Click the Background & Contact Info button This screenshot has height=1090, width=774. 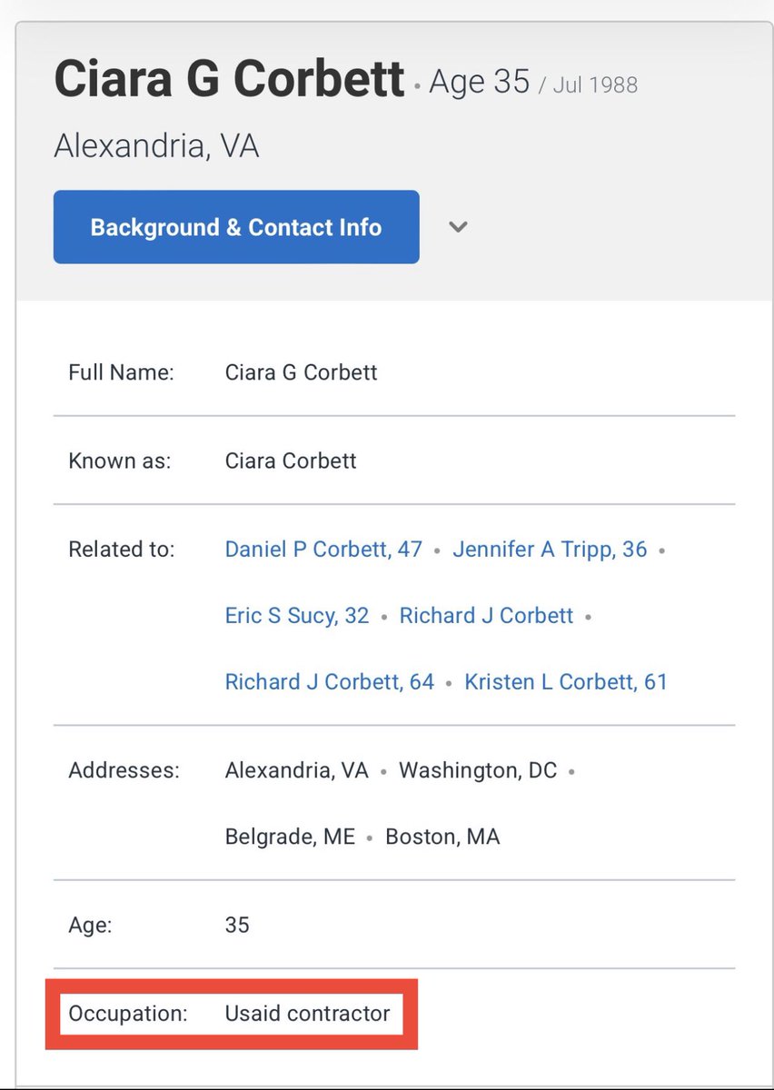click(236, 227)
